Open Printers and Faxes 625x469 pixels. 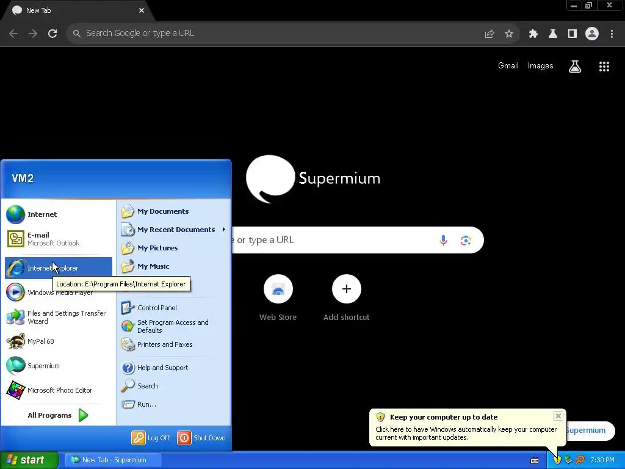pyautogui.click(x=173, y=344)
